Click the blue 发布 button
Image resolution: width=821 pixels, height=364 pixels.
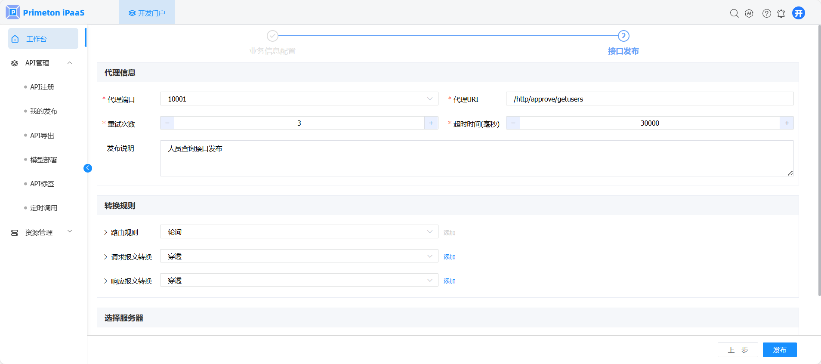779,350
